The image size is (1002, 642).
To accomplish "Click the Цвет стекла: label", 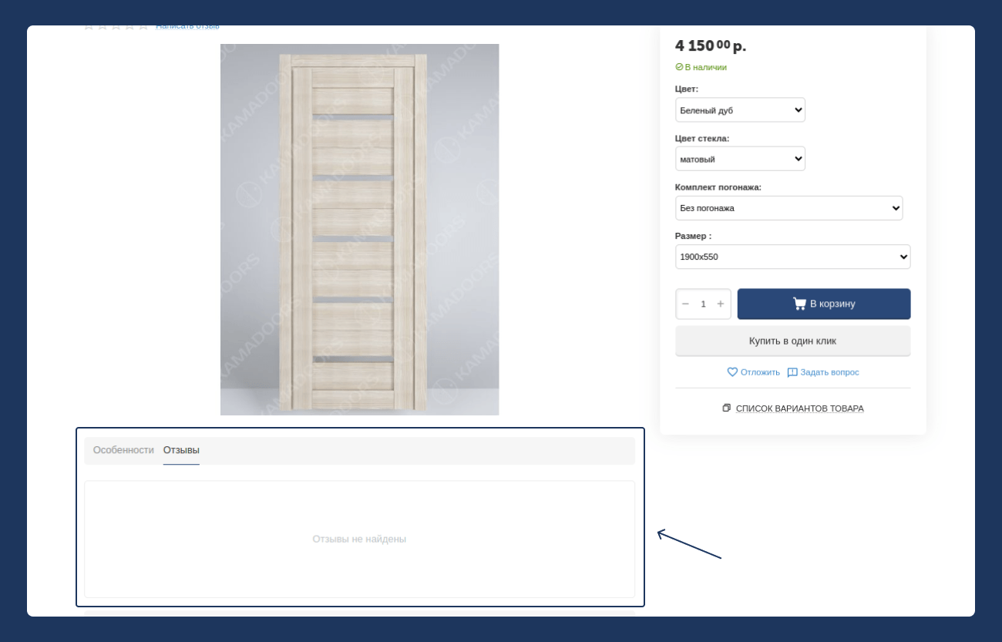I will [x=702, y=139].
